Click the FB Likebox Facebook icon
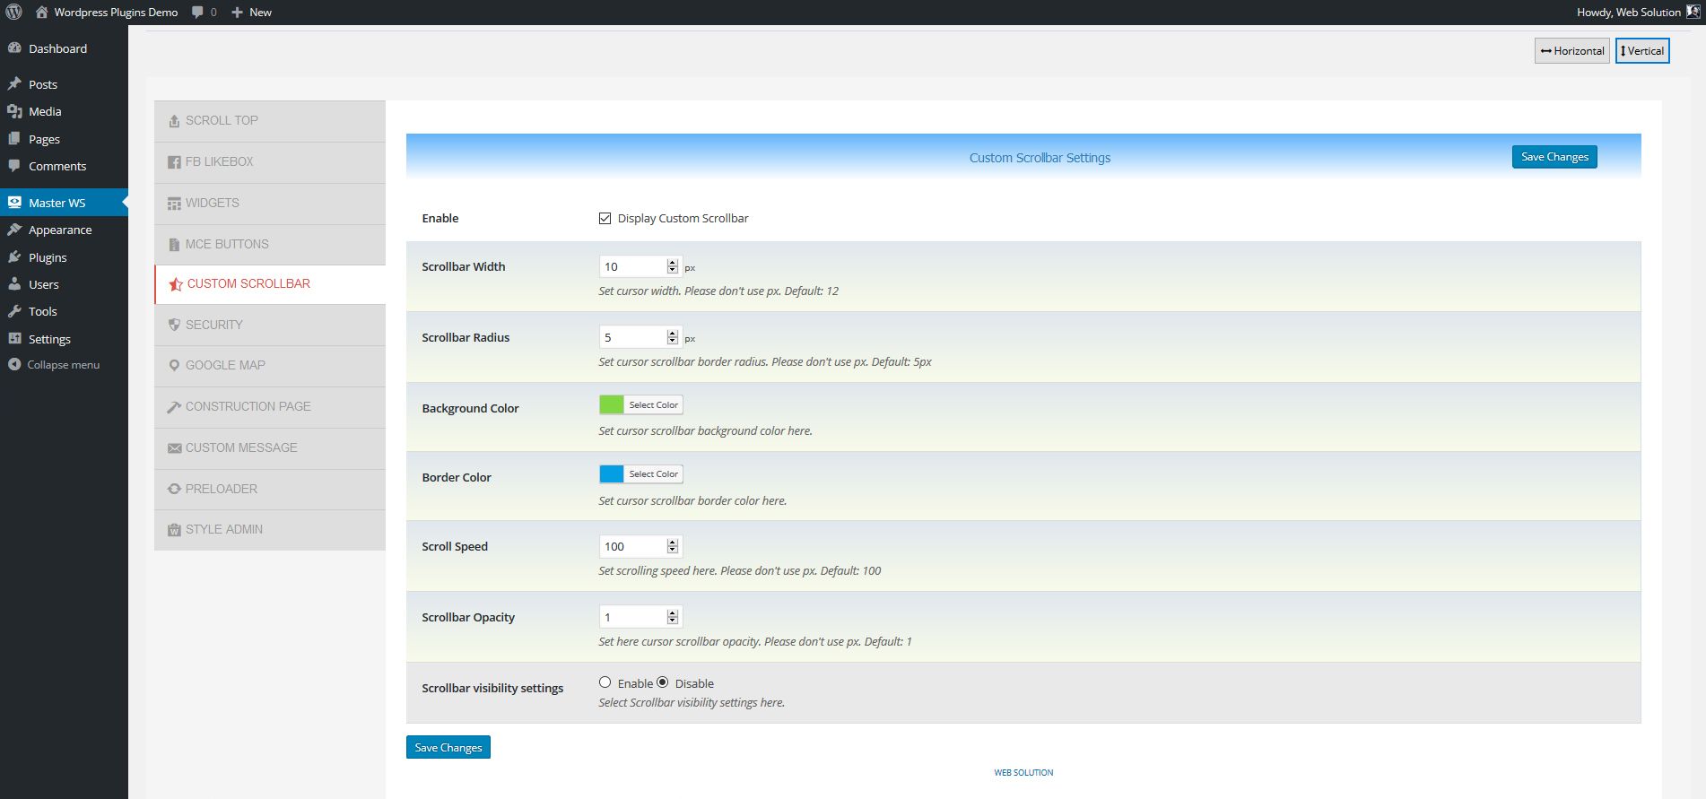 pyautogui.click(x=174, y=162)
